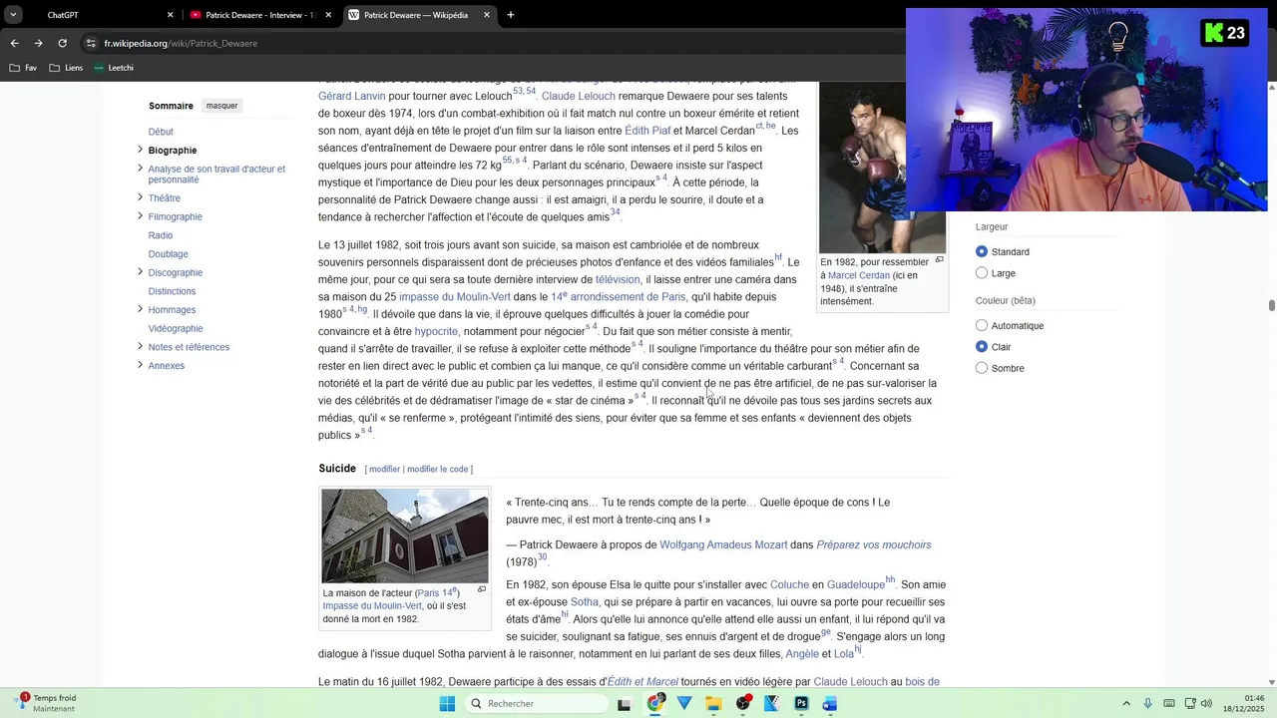1277x718 pixels.
Task: Open the Édith Piaf link
Action: (x=647, y=131)
